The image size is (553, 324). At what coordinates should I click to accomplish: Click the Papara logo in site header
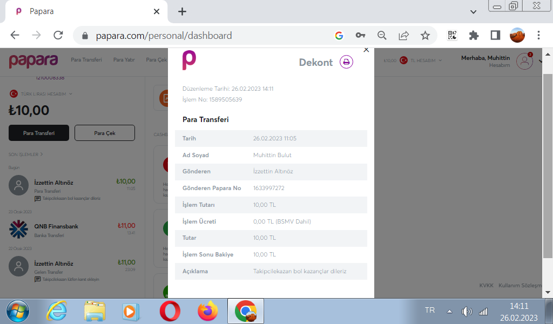pyautogui.click(x=33, y=61)
